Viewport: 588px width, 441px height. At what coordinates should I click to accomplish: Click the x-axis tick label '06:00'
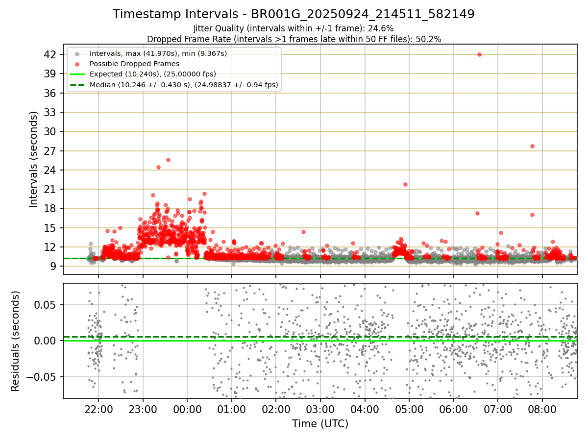[x=453, y=409]
